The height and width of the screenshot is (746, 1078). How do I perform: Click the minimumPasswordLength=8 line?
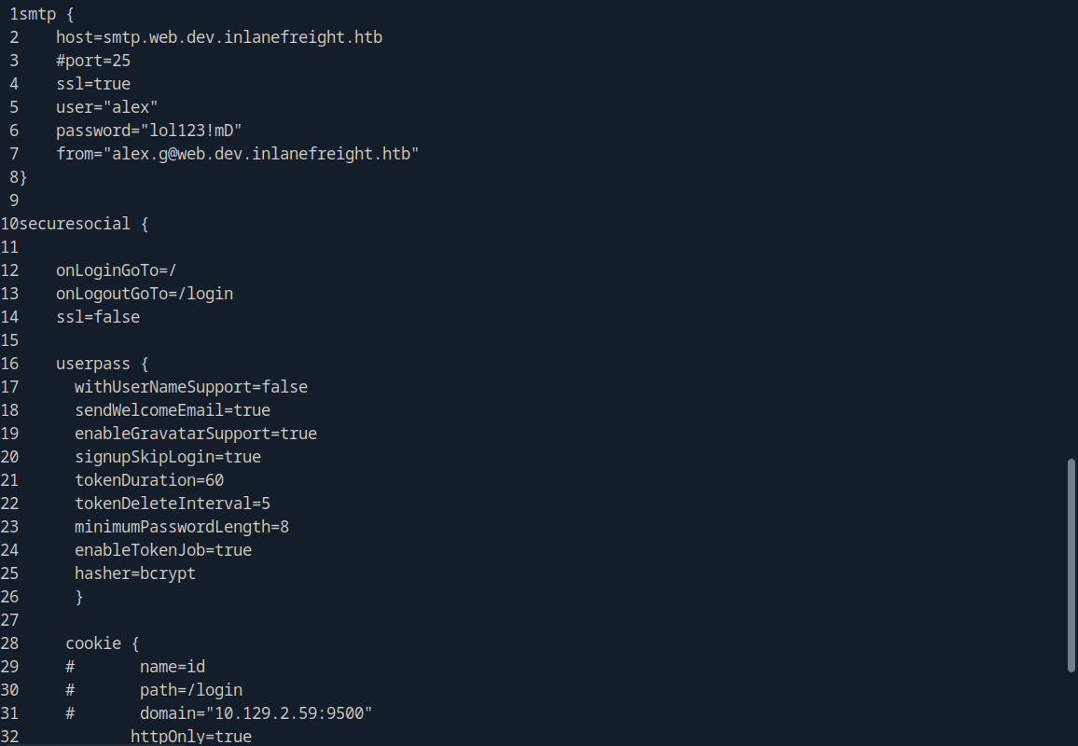(181, 527)
